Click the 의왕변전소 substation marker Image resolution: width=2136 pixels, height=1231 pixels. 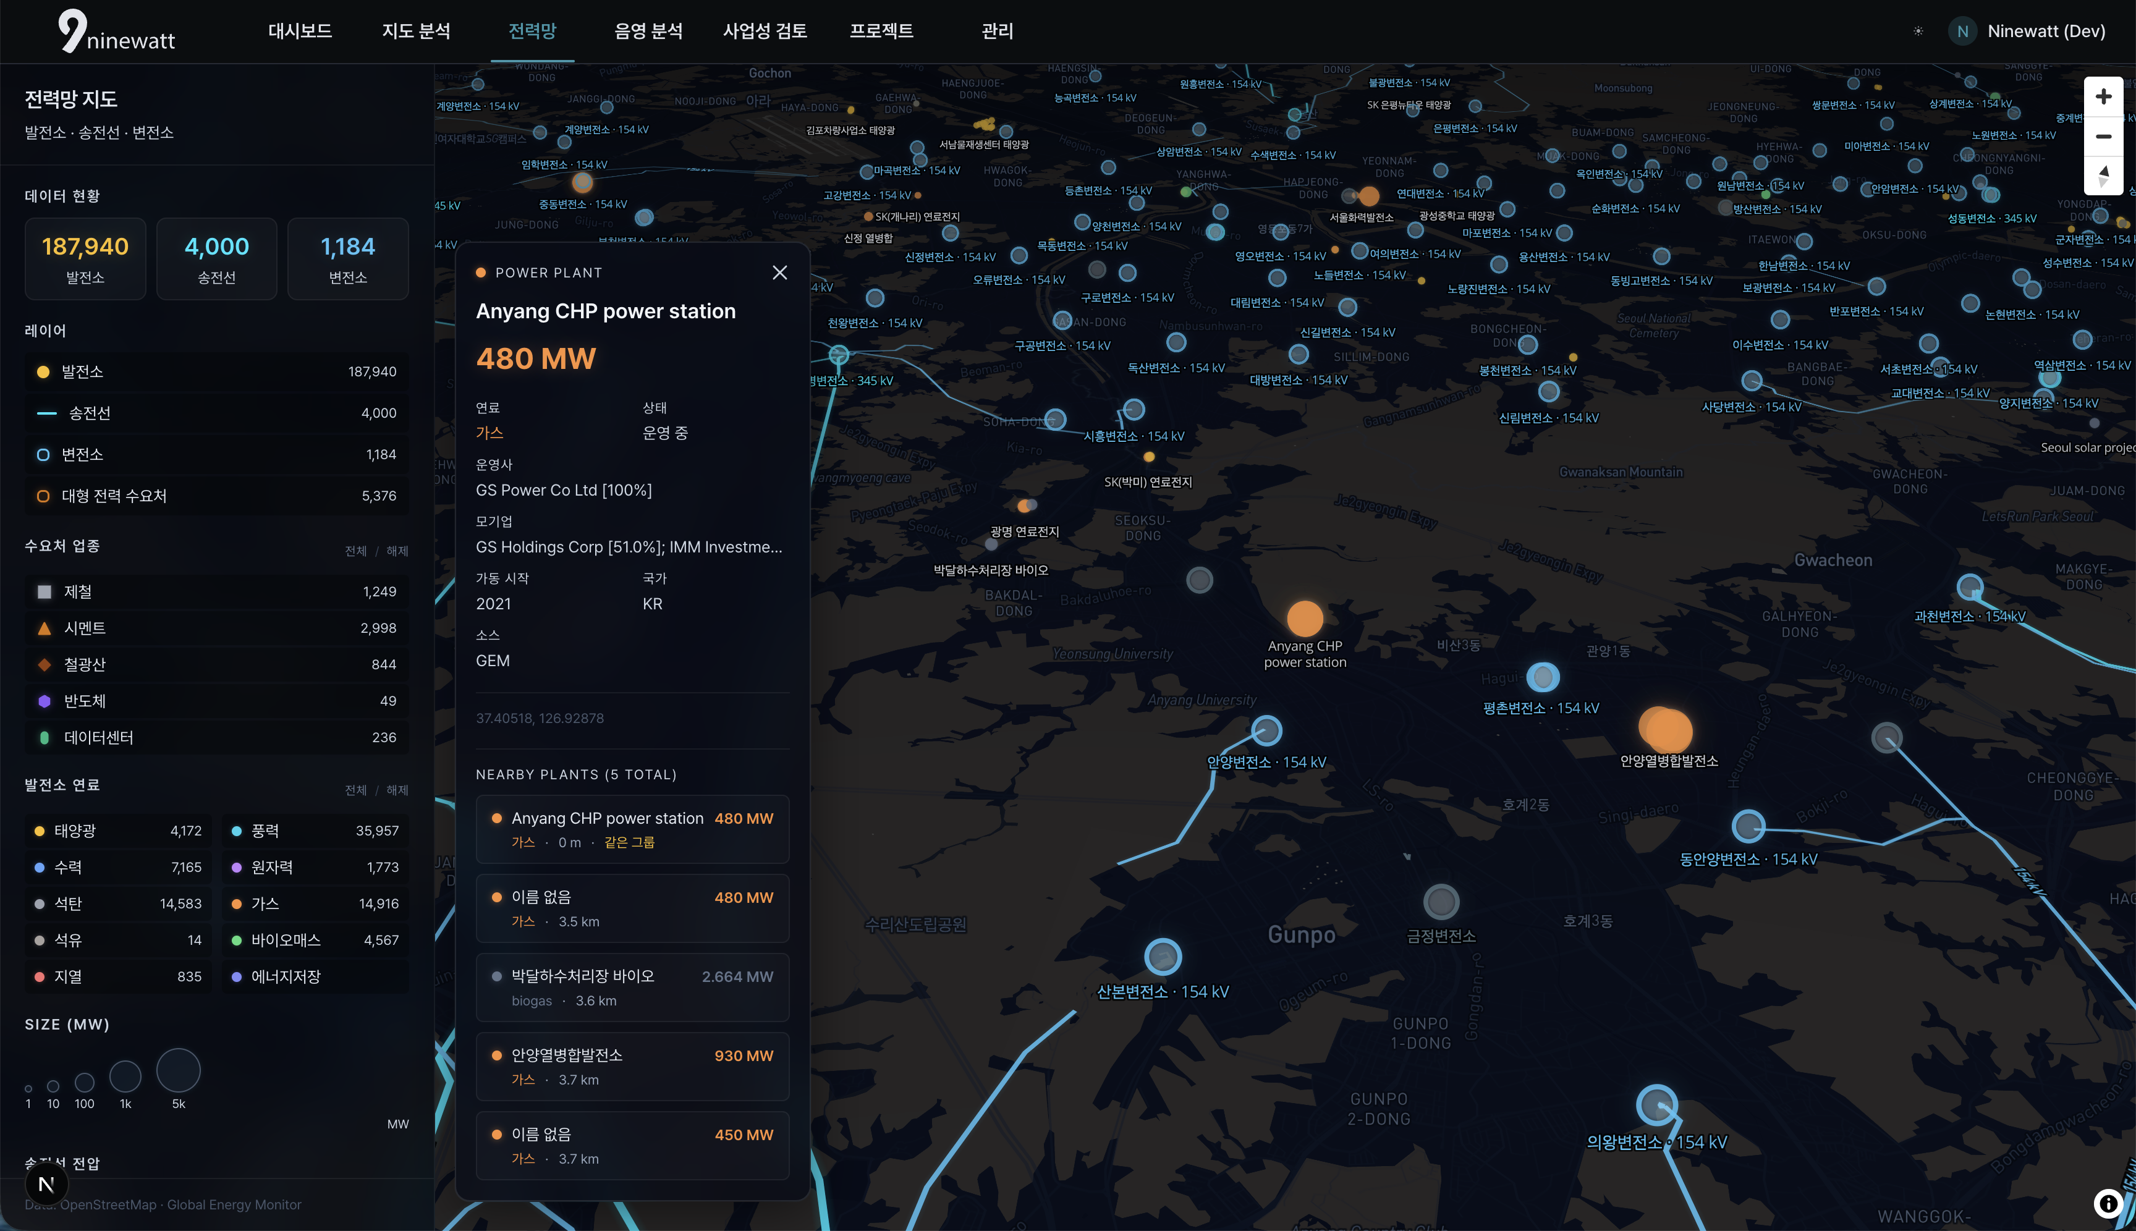[1656, 1105]
